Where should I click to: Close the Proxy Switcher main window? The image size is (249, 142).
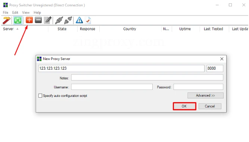pos(244,5)
